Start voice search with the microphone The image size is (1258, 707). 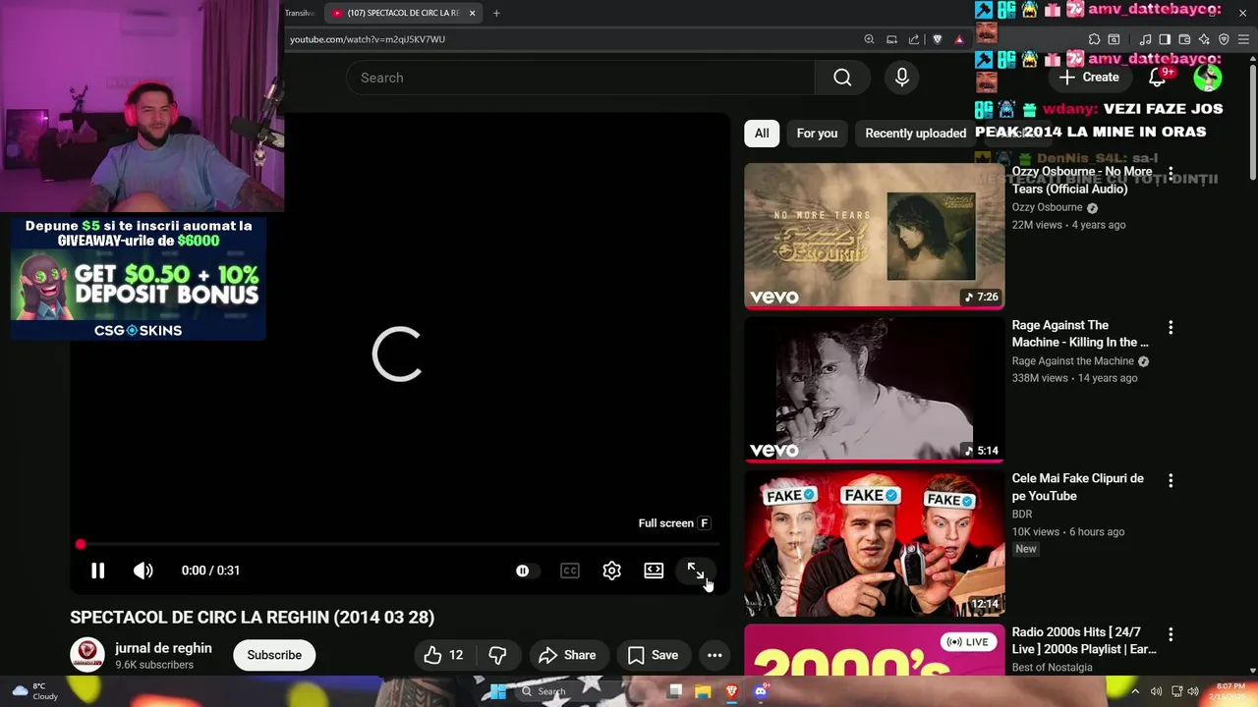[x=902, y=78]
